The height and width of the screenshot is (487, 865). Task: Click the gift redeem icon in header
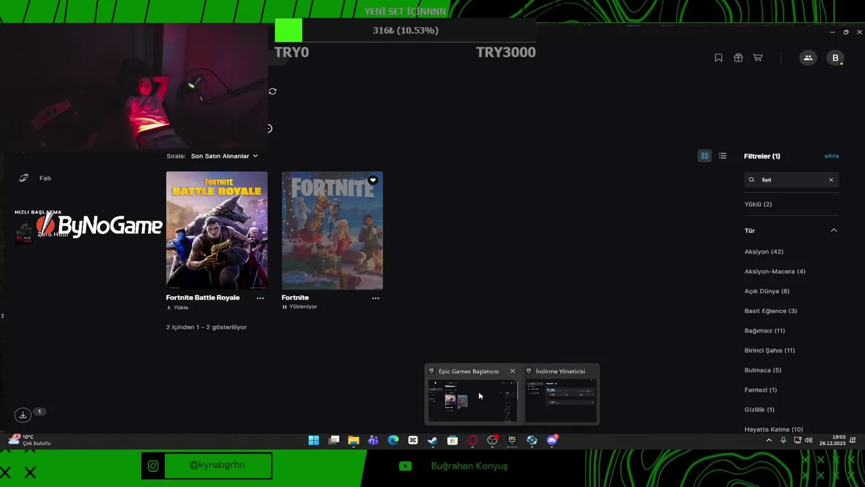tap(738, 58)
